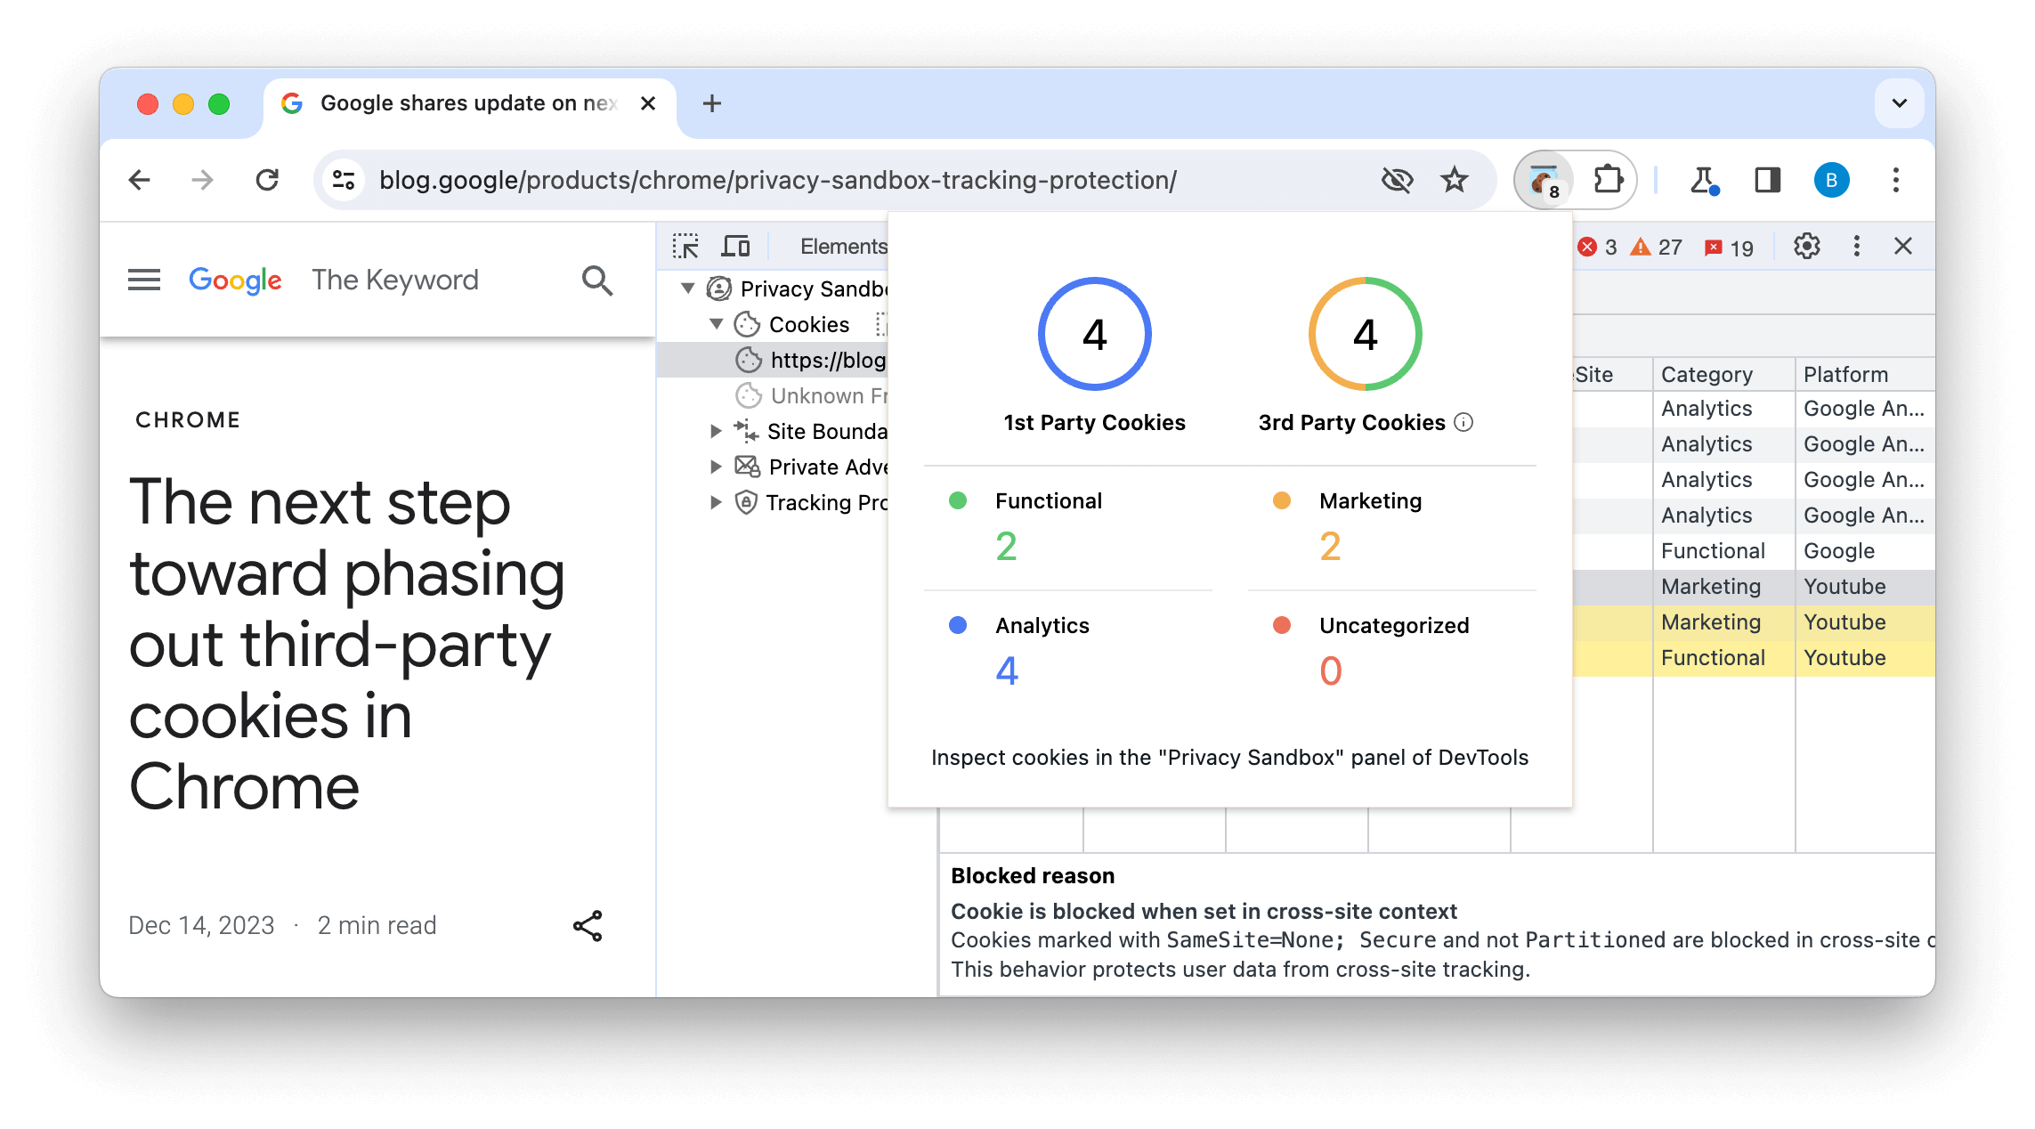Click the bookmark star icon
Image resolution: width=2035 pixels, height=1129 pixels.
point(1454,179)
